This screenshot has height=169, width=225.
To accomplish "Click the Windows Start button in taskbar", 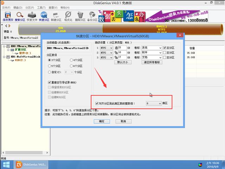I will click(5, 164).
